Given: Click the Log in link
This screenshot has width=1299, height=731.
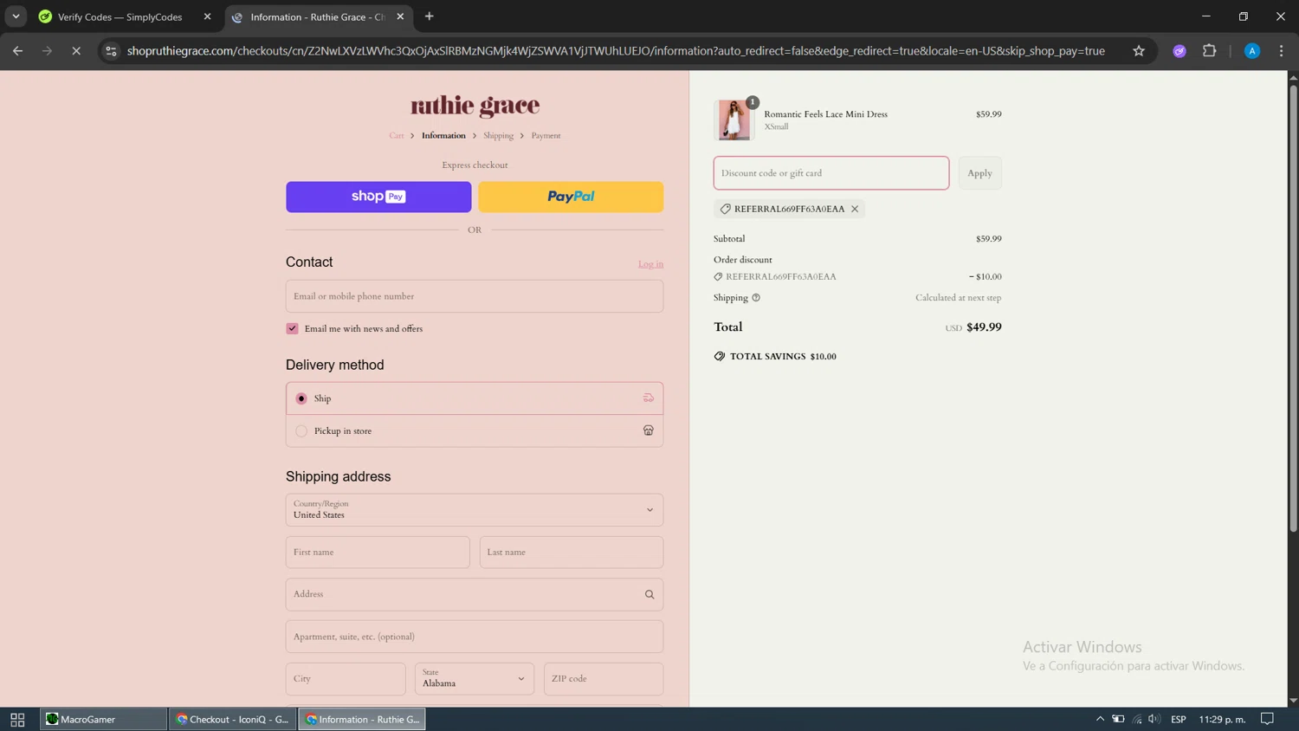Looking at the screenshot, I should point(650,264).
